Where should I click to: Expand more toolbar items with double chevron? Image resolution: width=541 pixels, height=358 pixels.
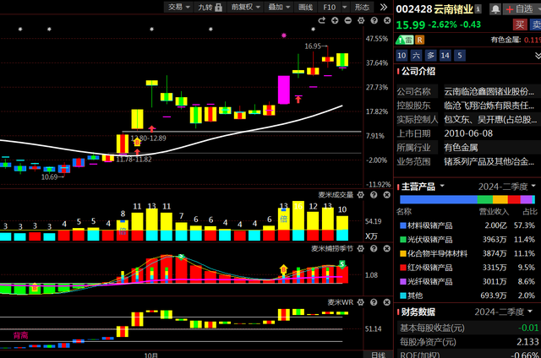tap(383, 7)
